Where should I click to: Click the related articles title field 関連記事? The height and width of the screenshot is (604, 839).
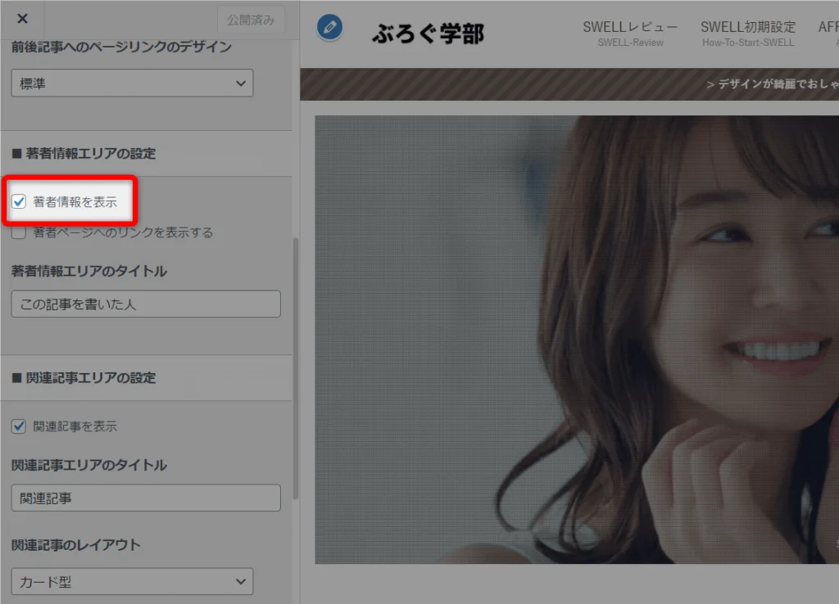coord(145,498)
